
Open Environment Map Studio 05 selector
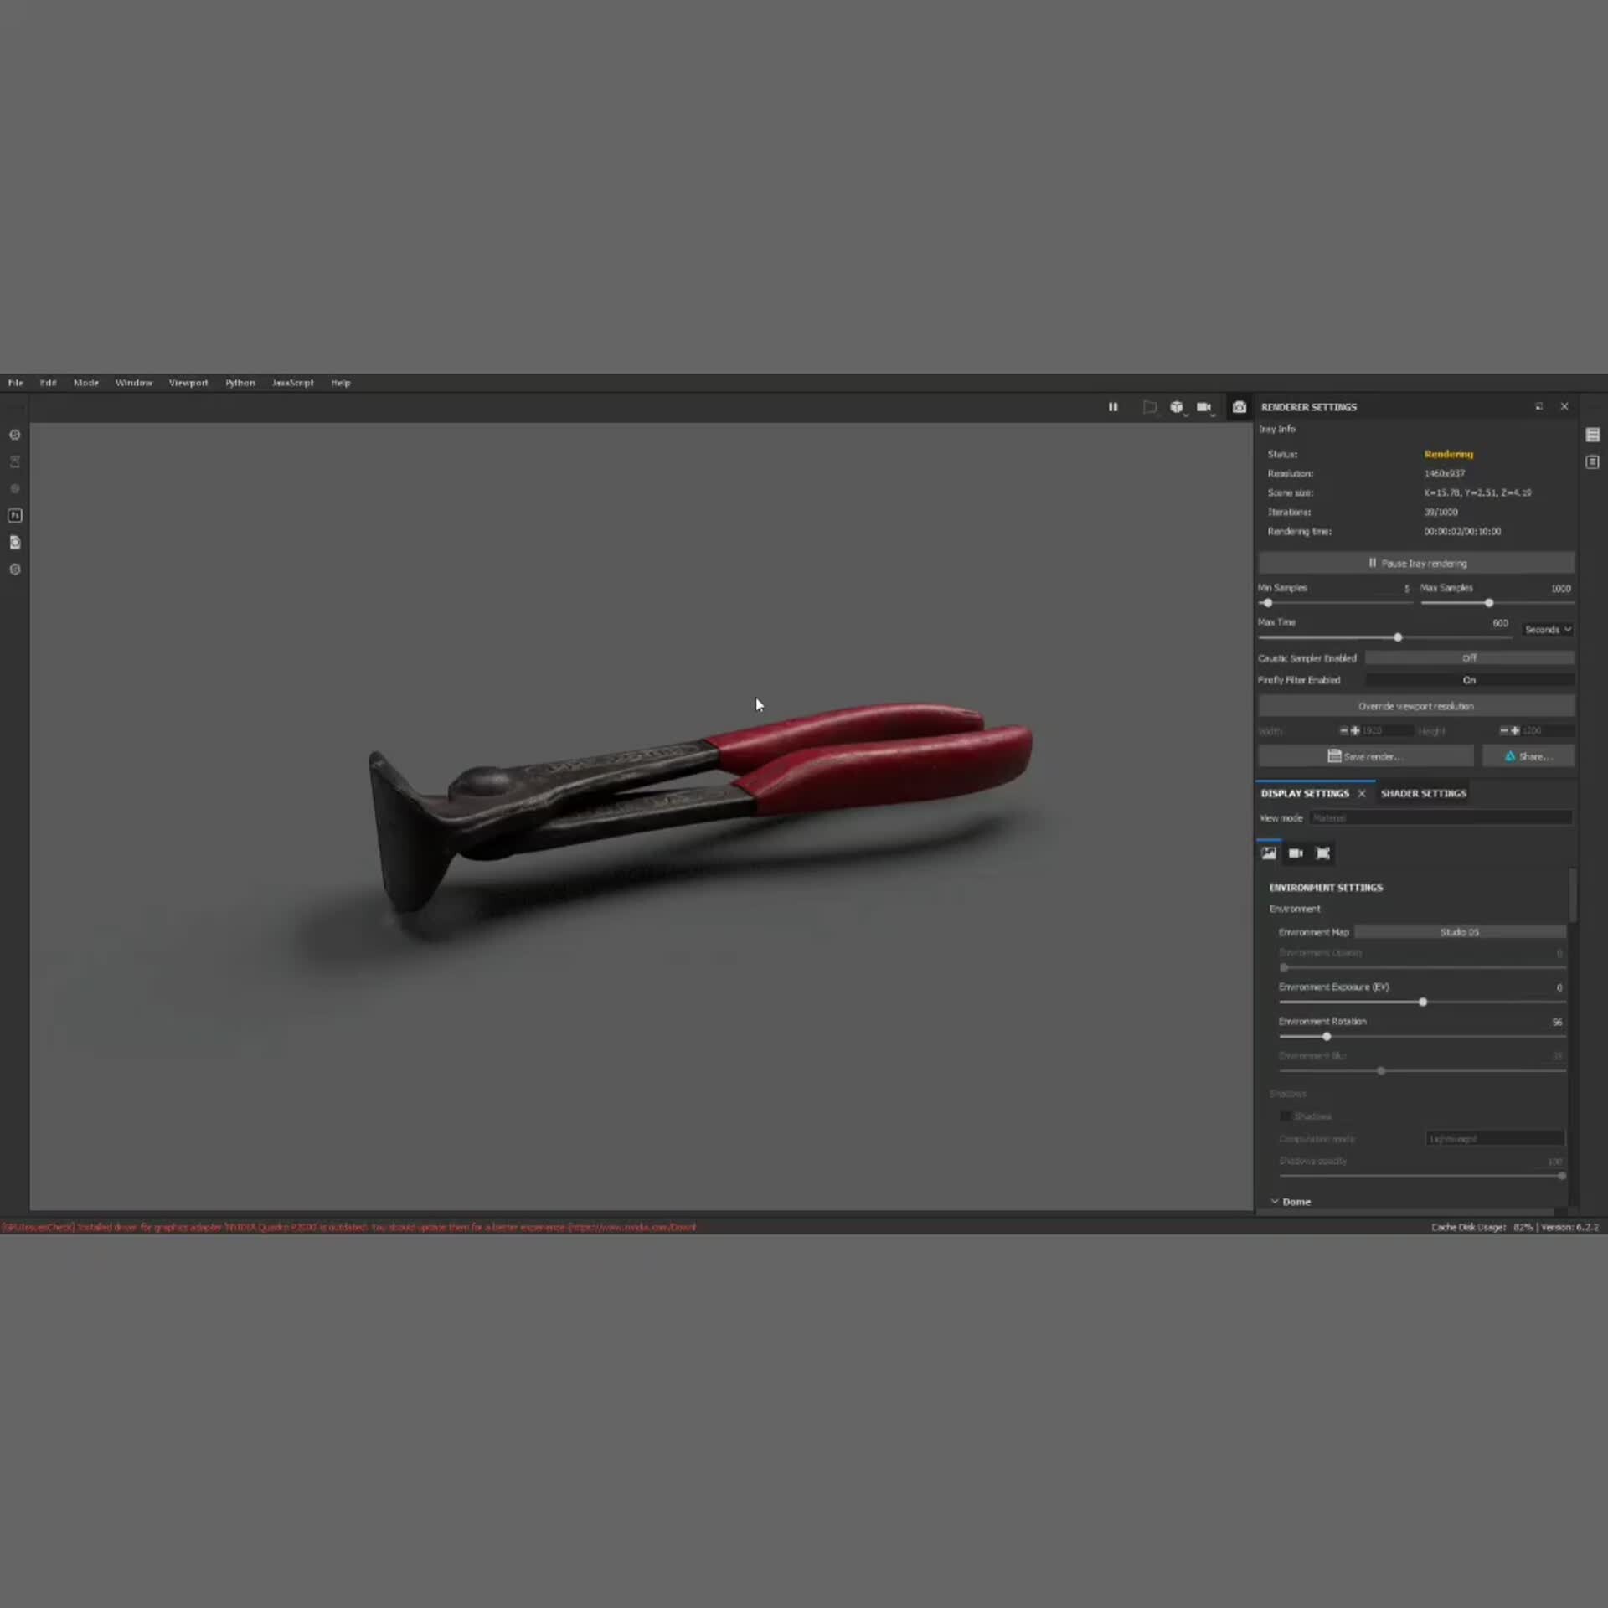click(x=1459, y=932)
